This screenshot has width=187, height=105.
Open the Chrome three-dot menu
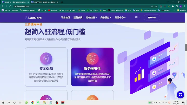(x=184, y=6)
